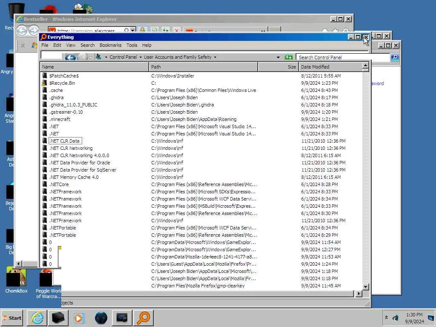Open the File menu in Everything
The image size is (436, 327).
tap(45, 45)
